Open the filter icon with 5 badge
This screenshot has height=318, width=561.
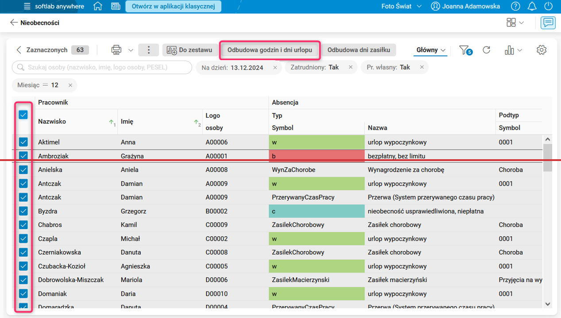465,50
